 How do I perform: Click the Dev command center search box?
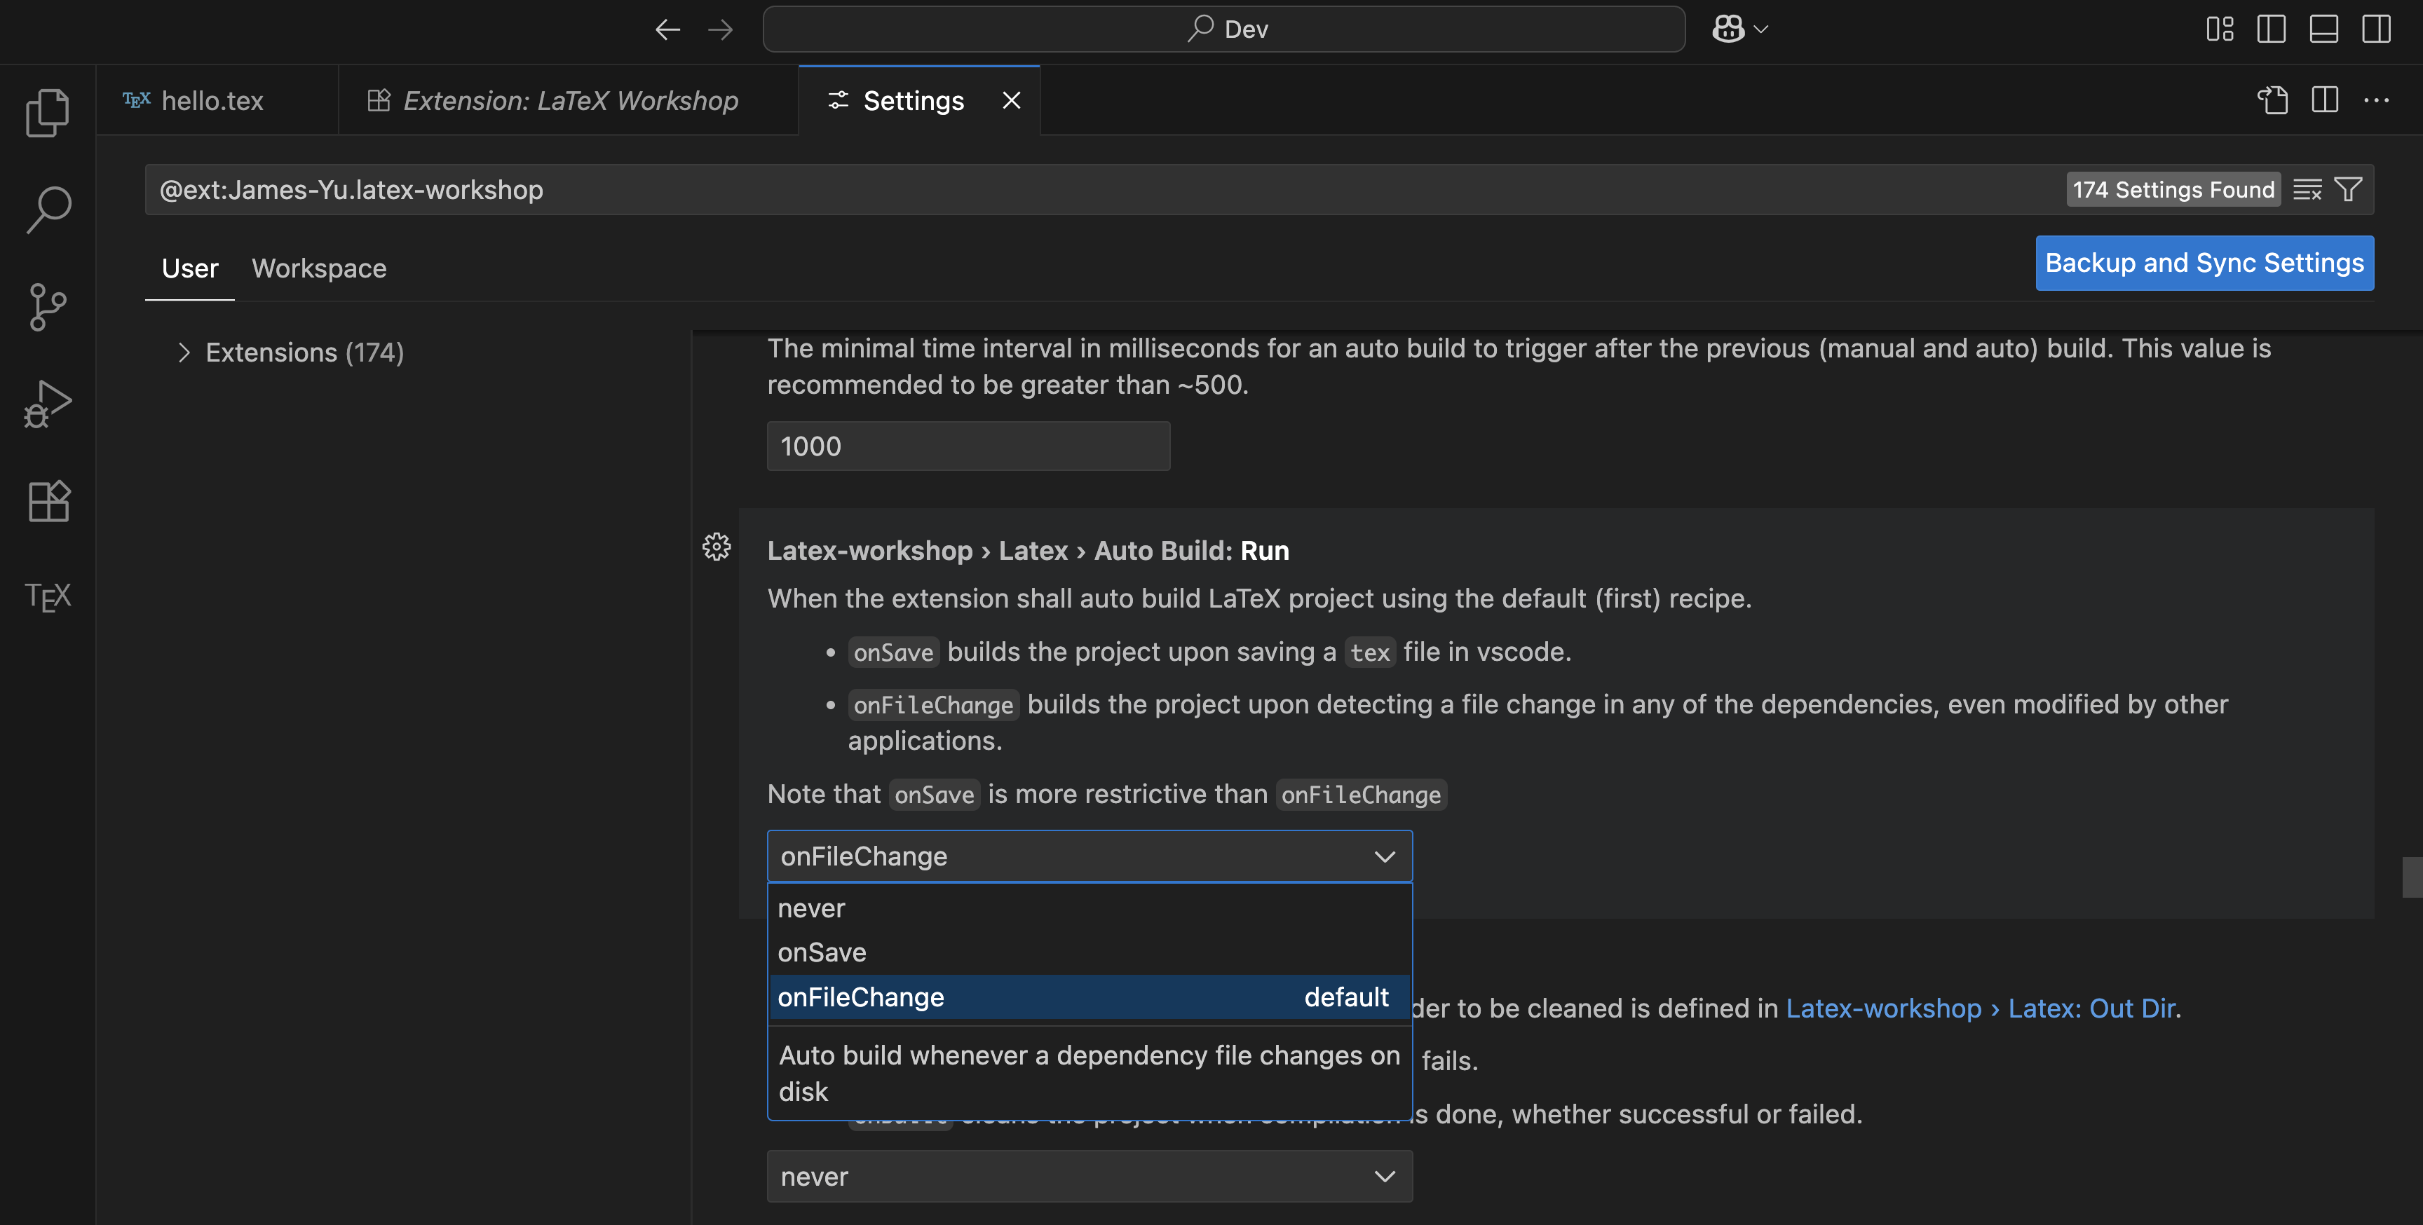point(1223,29)
